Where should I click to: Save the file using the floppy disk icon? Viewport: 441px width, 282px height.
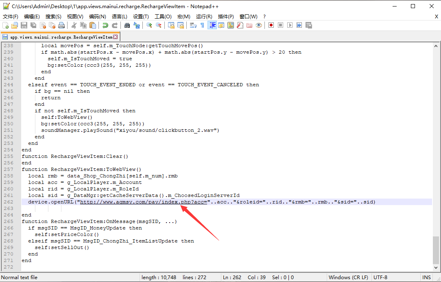[24, 25]
